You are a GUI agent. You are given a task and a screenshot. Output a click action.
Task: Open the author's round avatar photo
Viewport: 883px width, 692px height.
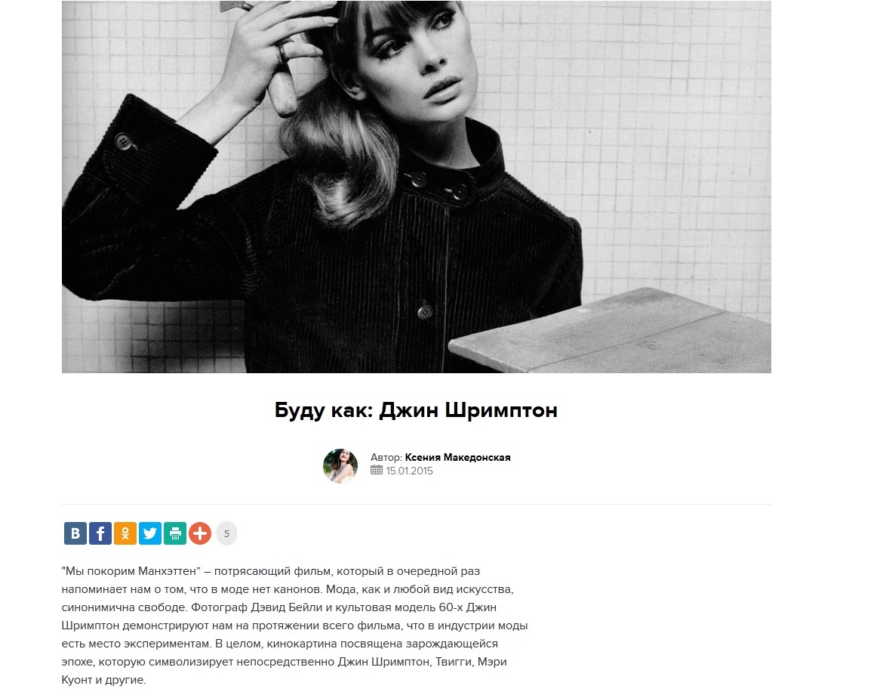(x=340, y=465)
